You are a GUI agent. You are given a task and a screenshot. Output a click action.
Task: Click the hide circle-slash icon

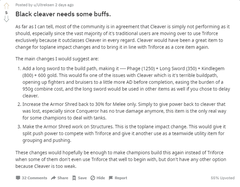click(x=93, y=178)
